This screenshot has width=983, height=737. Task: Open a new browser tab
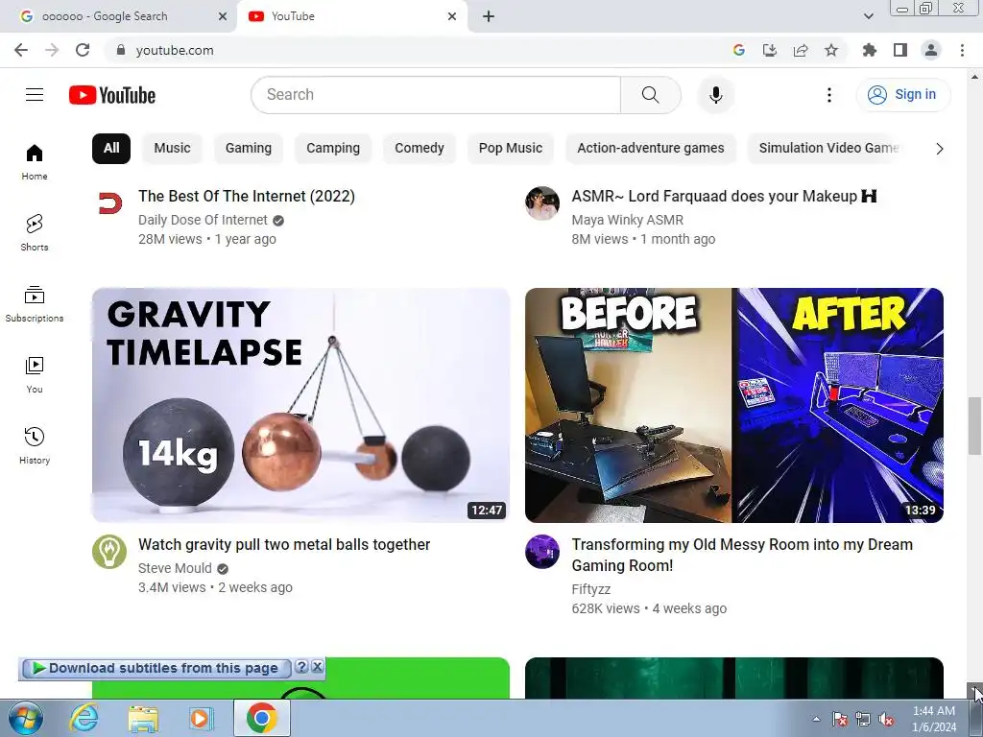pyautogui.click(x=489, y=16)
